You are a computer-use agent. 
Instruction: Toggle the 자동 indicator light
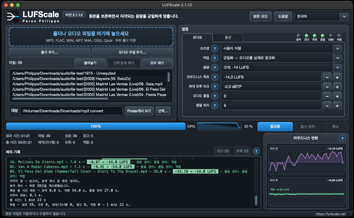339,36
